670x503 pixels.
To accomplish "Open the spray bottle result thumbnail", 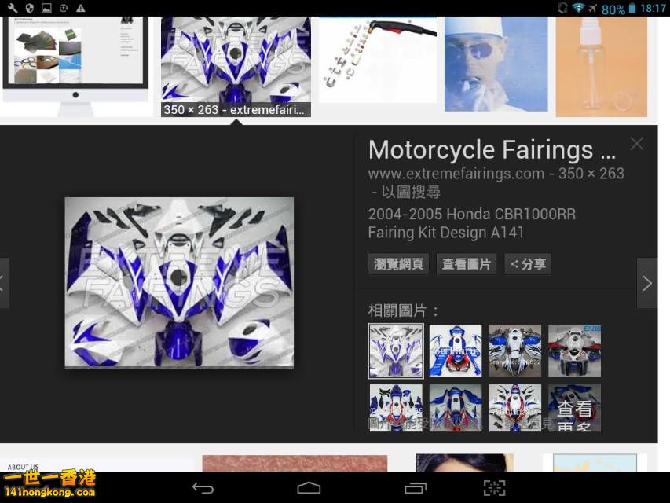I will coord(601,66).
